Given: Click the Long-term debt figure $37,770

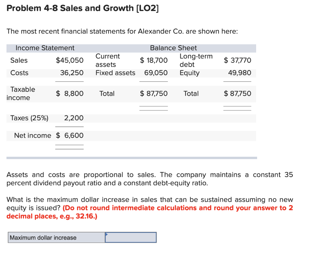Looking at the screenshot, I should click(x=237, y=60).
